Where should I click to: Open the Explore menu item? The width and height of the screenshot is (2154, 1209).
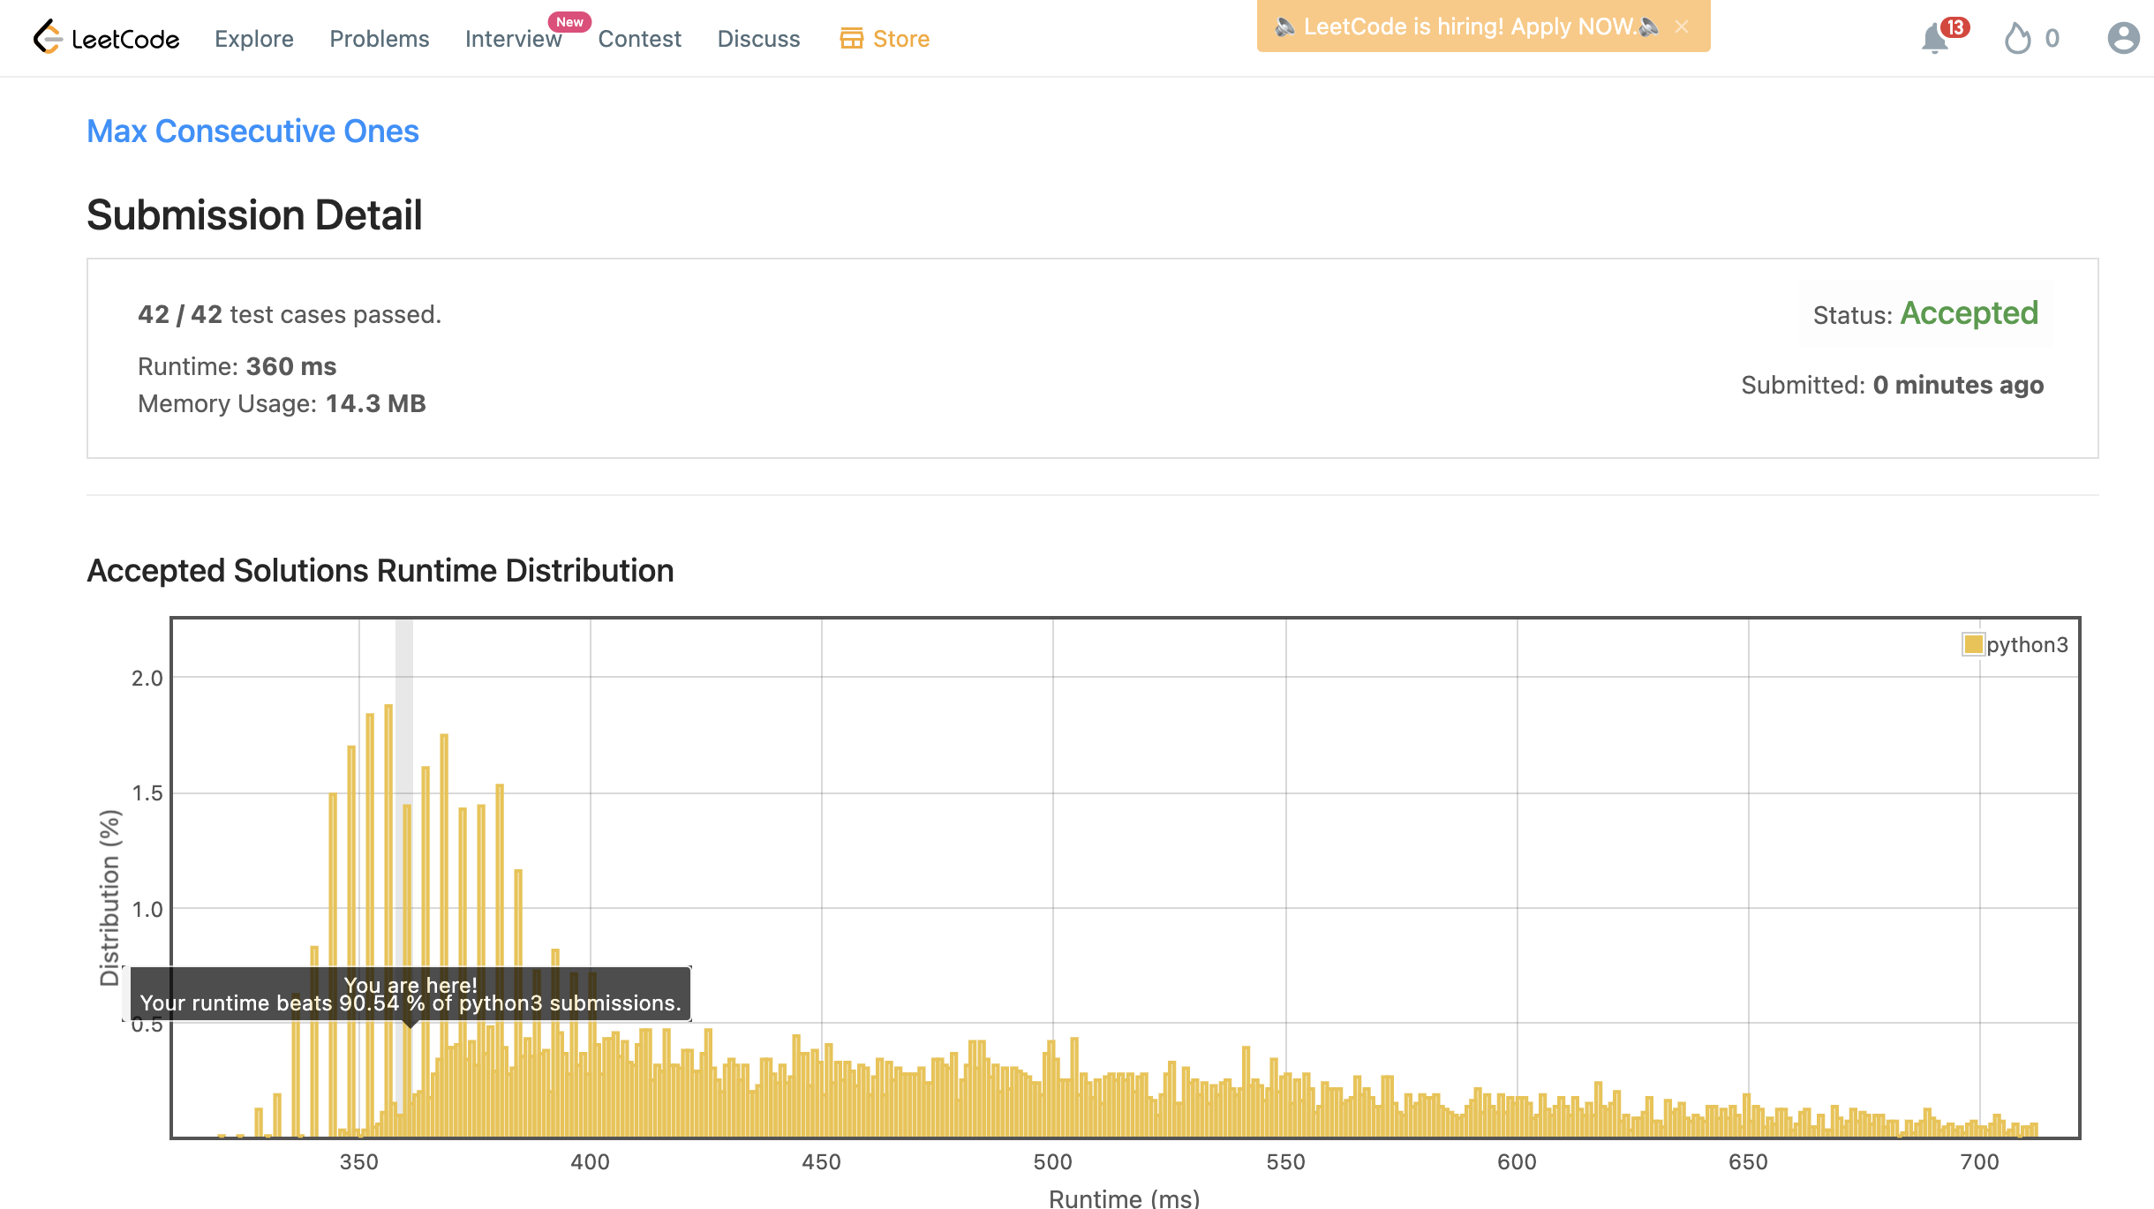[253, 39]
